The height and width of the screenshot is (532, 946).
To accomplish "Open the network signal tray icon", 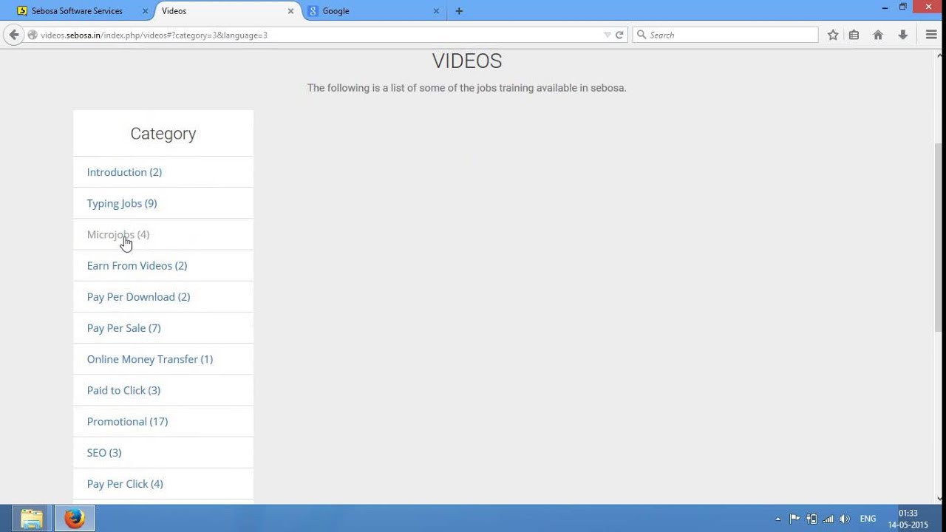I will 828,519.
